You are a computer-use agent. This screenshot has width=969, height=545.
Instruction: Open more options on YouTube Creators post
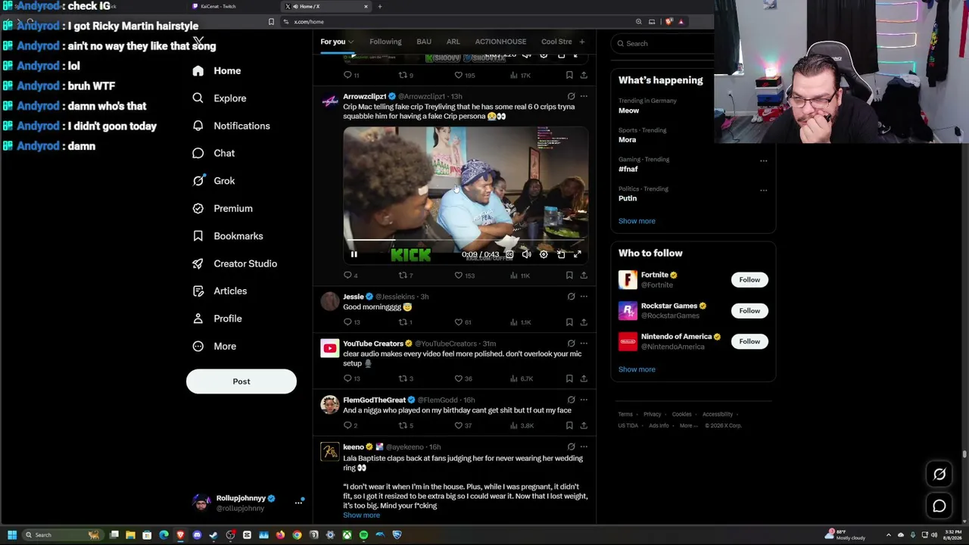(584, 344)
